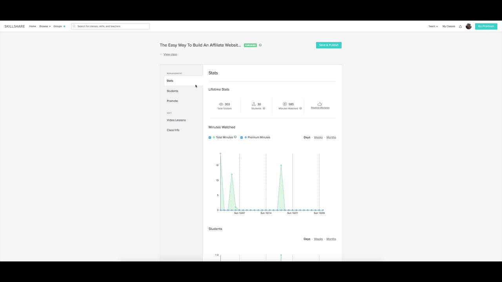This screenshot has width=502, height=282.
Task: Click the Go Premium button
Action: (486, 26)
